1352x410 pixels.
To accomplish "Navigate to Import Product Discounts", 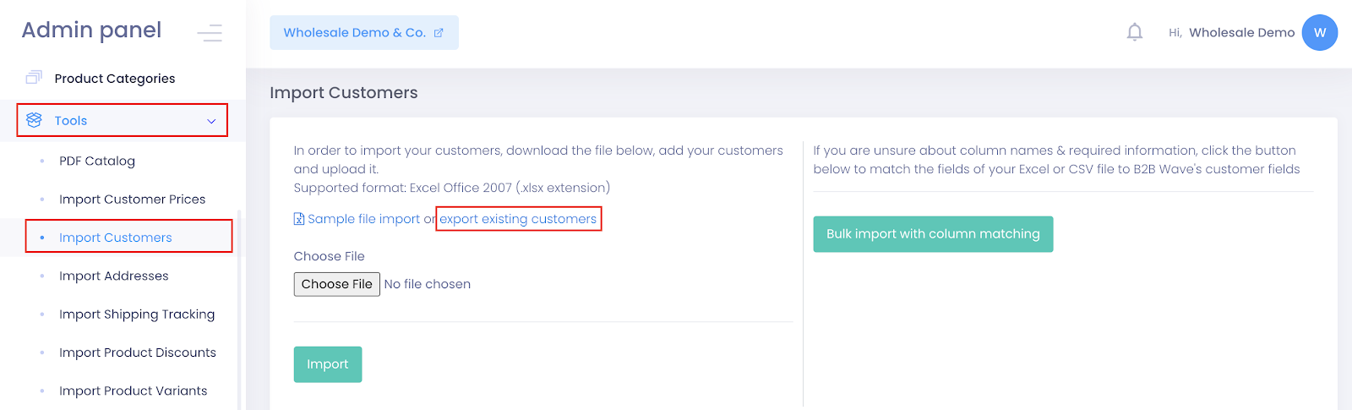I will (138, 353).
